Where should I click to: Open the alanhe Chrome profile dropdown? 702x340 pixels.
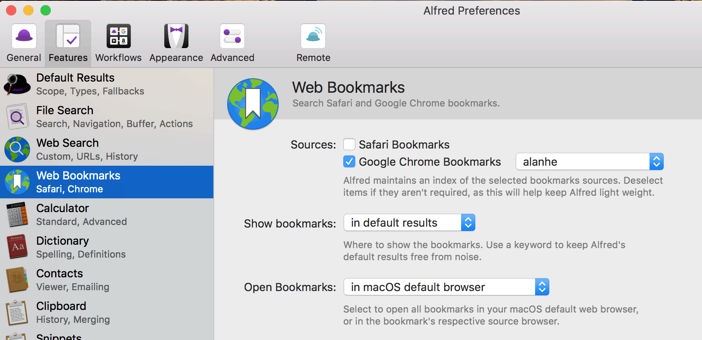click(590, 162)
